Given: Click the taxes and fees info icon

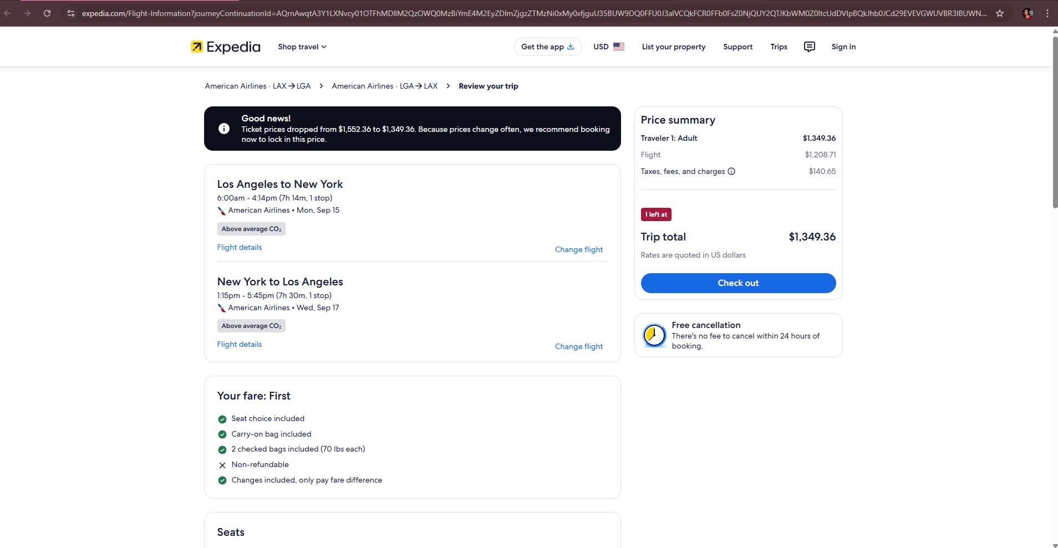Looking at the screenshot, I should click(731, 171).
